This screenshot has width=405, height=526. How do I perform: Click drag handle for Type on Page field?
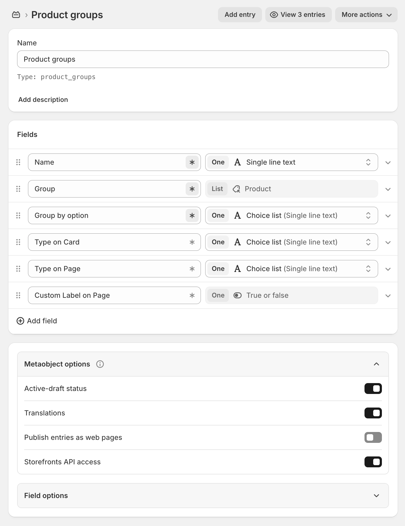[18, 269]
